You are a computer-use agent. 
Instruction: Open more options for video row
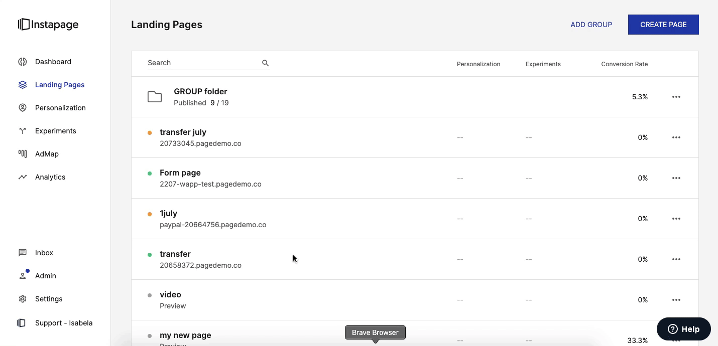676,300
